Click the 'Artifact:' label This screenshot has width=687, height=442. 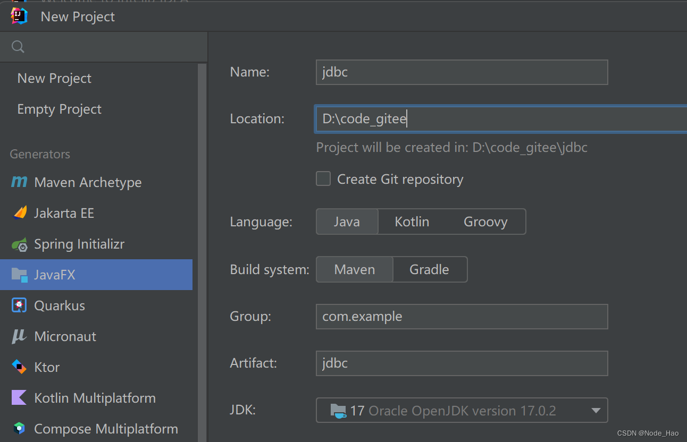click(254, 363)
